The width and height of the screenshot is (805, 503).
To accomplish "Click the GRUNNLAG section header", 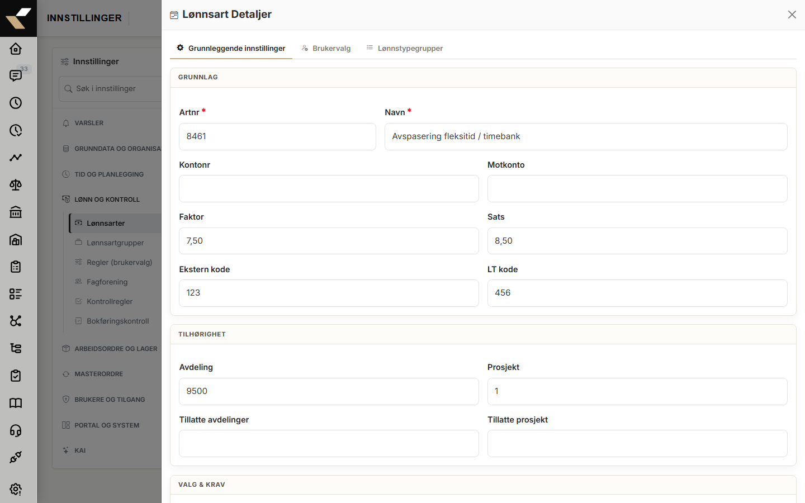I will (x=198, y=77).
